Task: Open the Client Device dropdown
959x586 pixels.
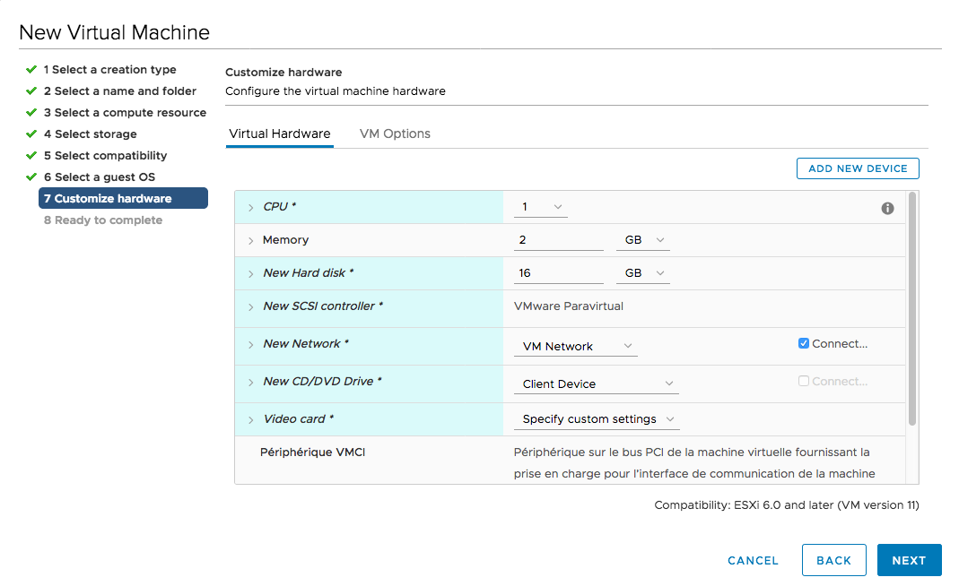Action: [x=596, y=383]
